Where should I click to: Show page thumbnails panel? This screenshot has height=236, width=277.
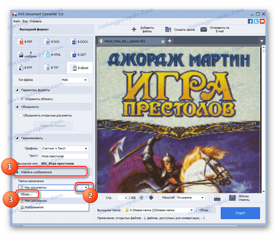239,198
